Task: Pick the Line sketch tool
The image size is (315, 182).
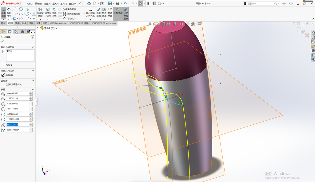Action: coord(14,9)
